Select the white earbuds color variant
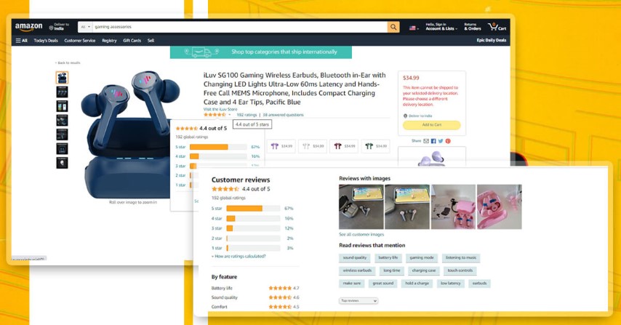This screenshot has height=325, width=621. 313,146
